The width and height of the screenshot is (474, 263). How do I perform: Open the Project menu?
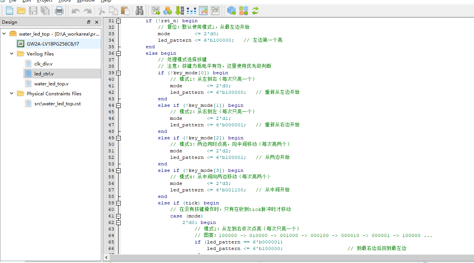point(44,1)
